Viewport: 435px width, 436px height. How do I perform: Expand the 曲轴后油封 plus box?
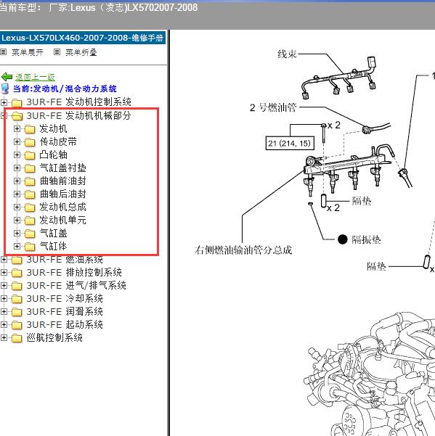pos(17,194)
